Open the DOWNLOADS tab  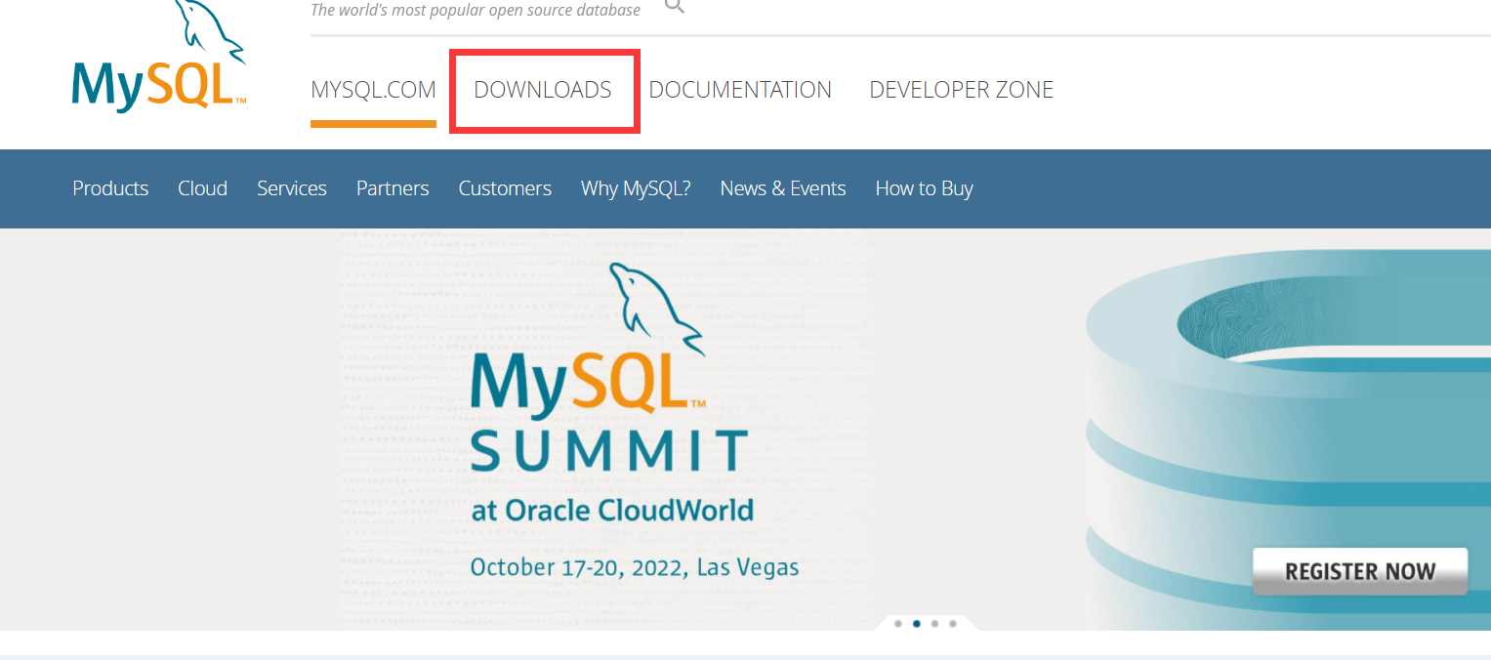point(543,90)
